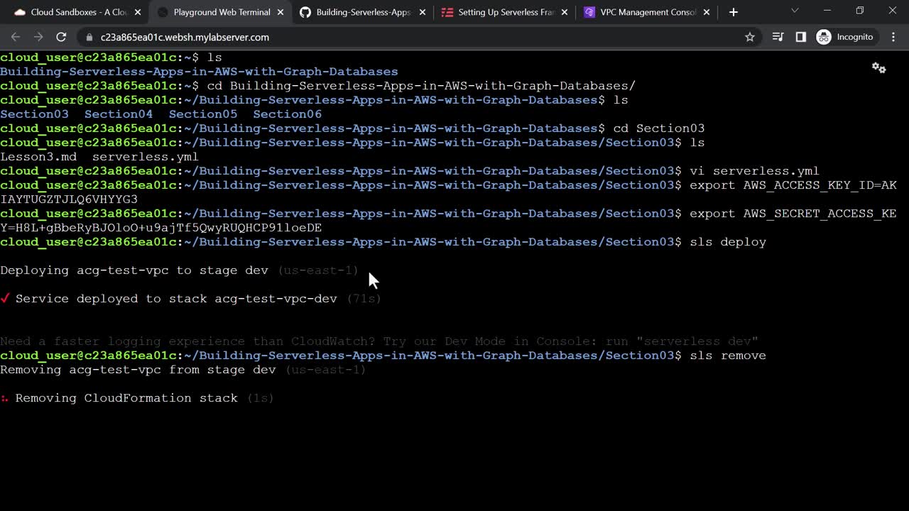
Task: Expand the tab search dropdown
Action: [x=795, y=11]
